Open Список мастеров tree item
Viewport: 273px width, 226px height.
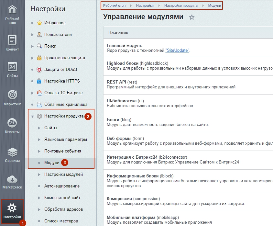(61, 221)
